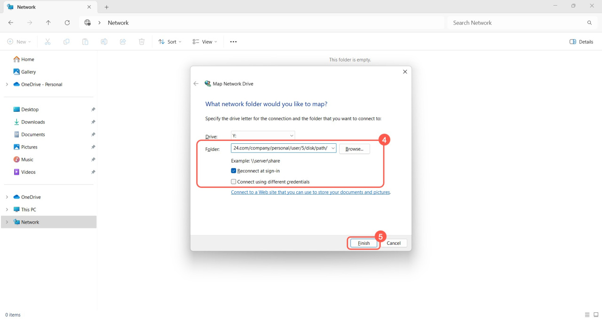Click the search magnifier icon
602x319 pixels.
click(x=589, y=23)
